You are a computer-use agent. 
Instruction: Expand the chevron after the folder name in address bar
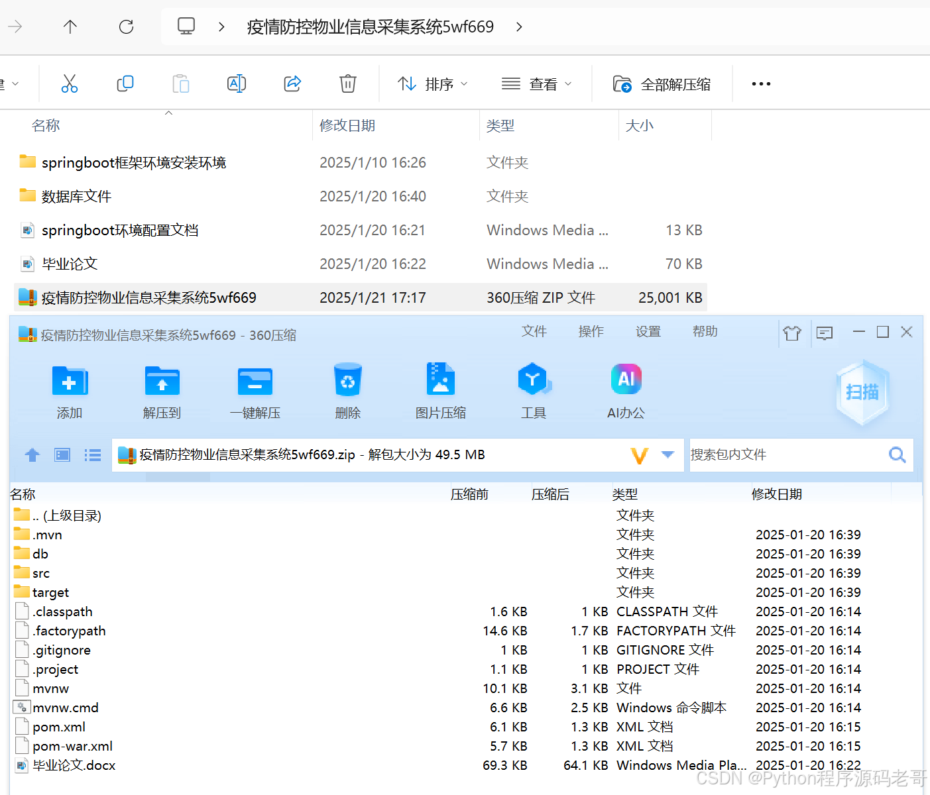pos(519,27)
